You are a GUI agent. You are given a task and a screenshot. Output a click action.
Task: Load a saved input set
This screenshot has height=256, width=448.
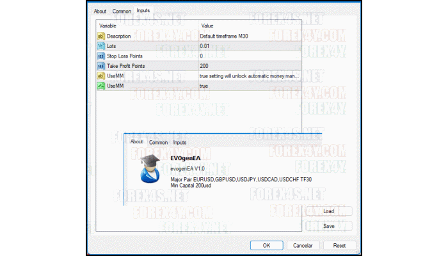[329, 211]
